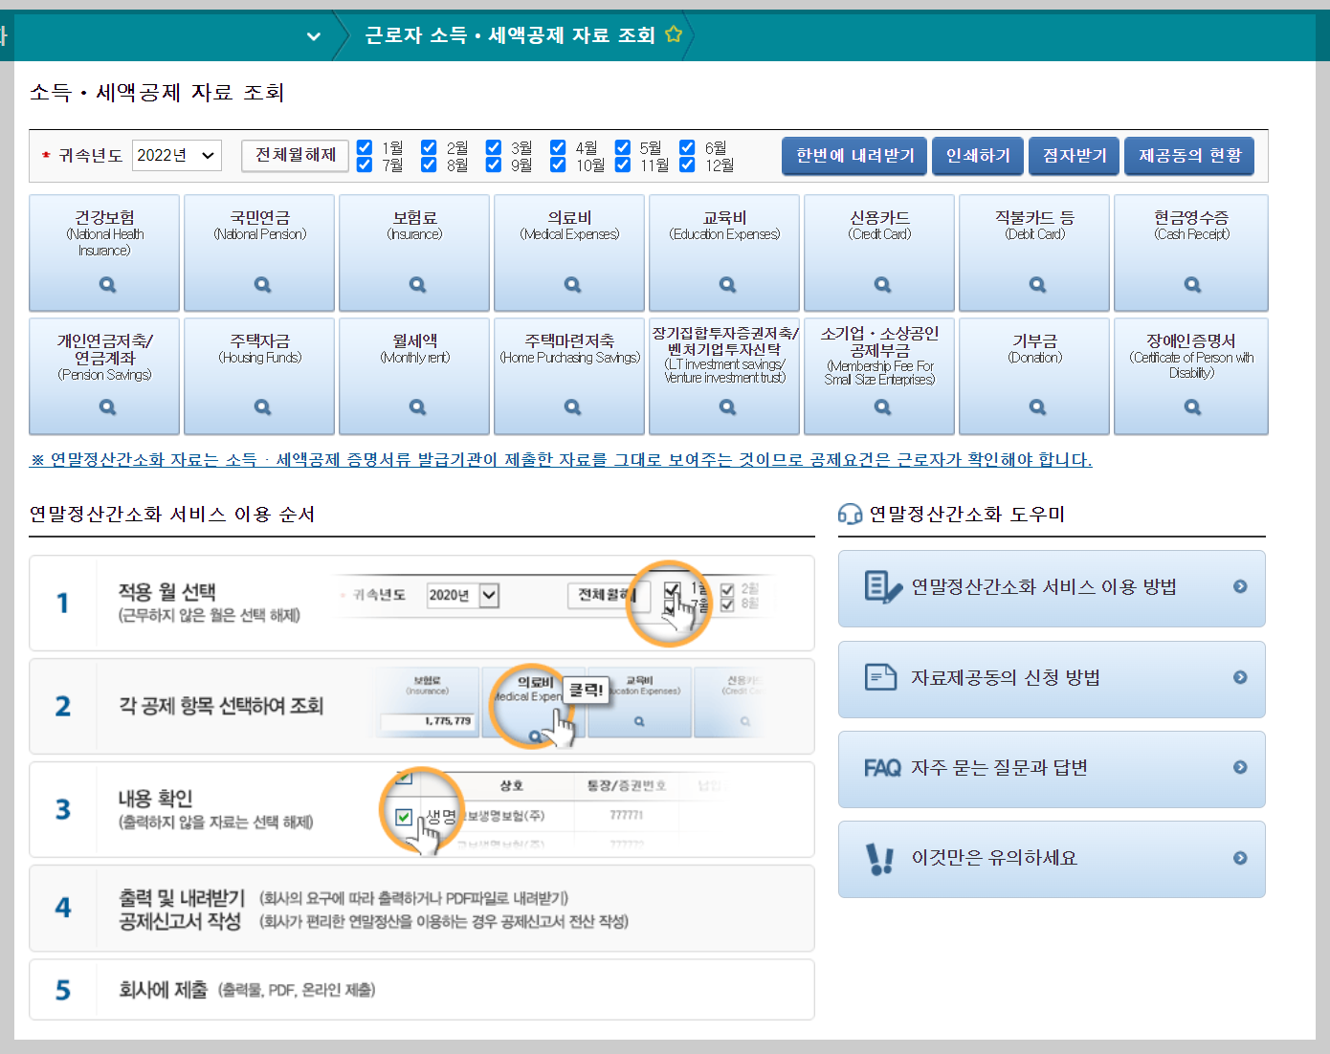Expand the FAQ 자주 묻는 질문과 답변 arrow

(1240, 767)
